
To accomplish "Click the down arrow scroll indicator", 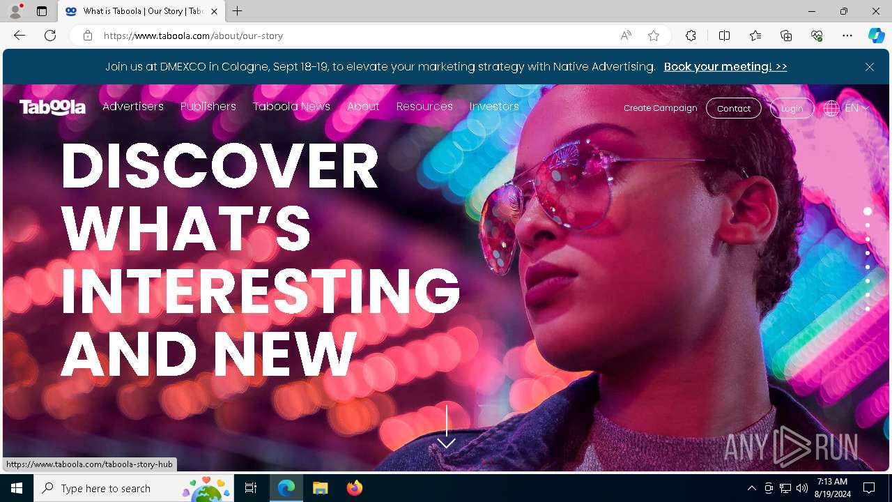I will (446, 427).
